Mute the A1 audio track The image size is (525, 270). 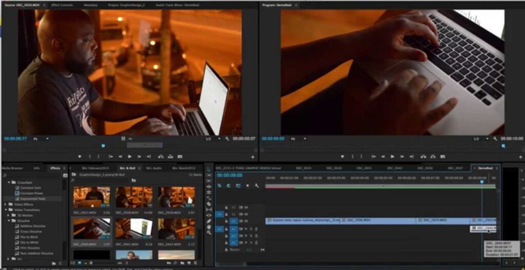click(x=246, y=229)
